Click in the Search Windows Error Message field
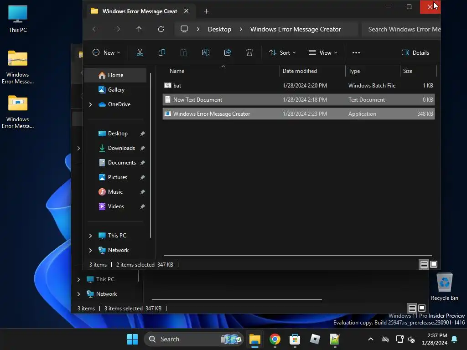The width and height of the screenshot is (467, 350). point(401,29)
